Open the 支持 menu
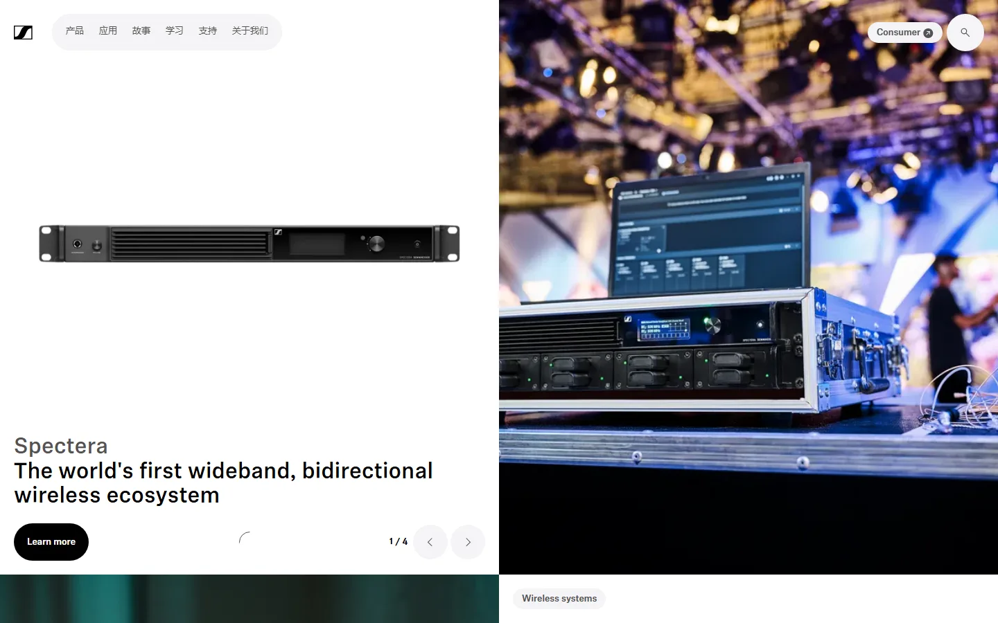 pos(208,31)
